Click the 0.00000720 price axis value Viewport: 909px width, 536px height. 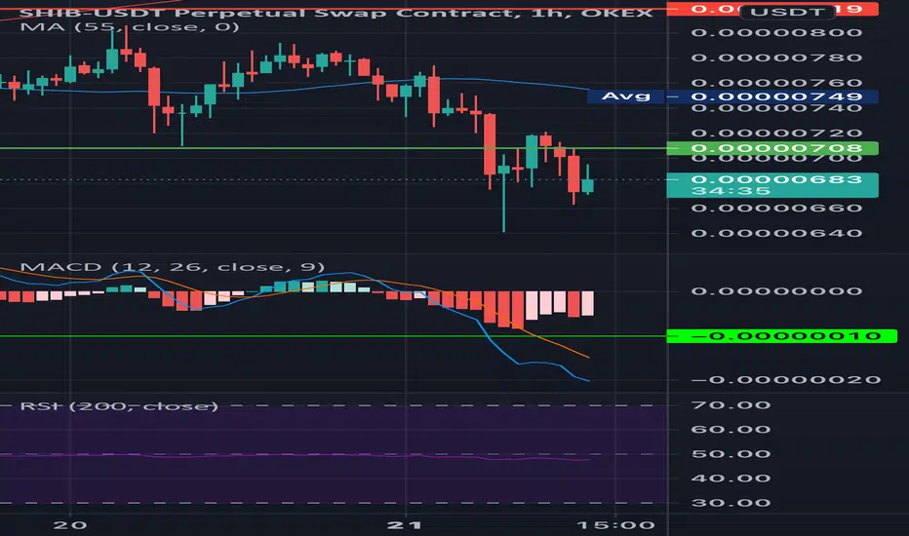776,134
